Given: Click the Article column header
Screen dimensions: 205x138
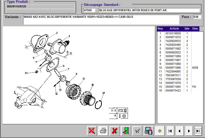Looking at the screenshot, I should point(174,28).
